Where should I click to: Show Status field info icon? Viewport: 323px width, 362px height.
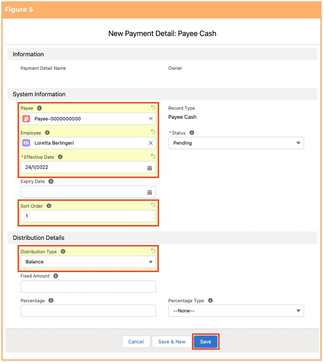click(x=192, y=133)
